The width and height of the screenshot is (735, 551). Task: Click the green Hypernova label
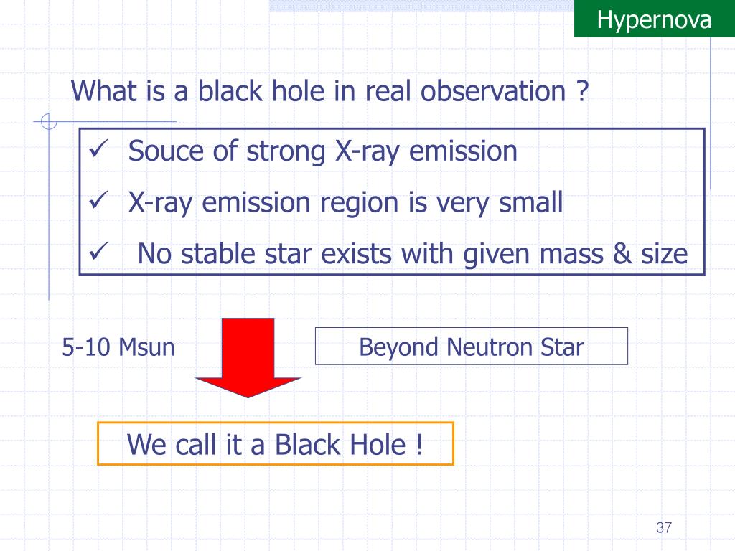[x=655, y=19]
